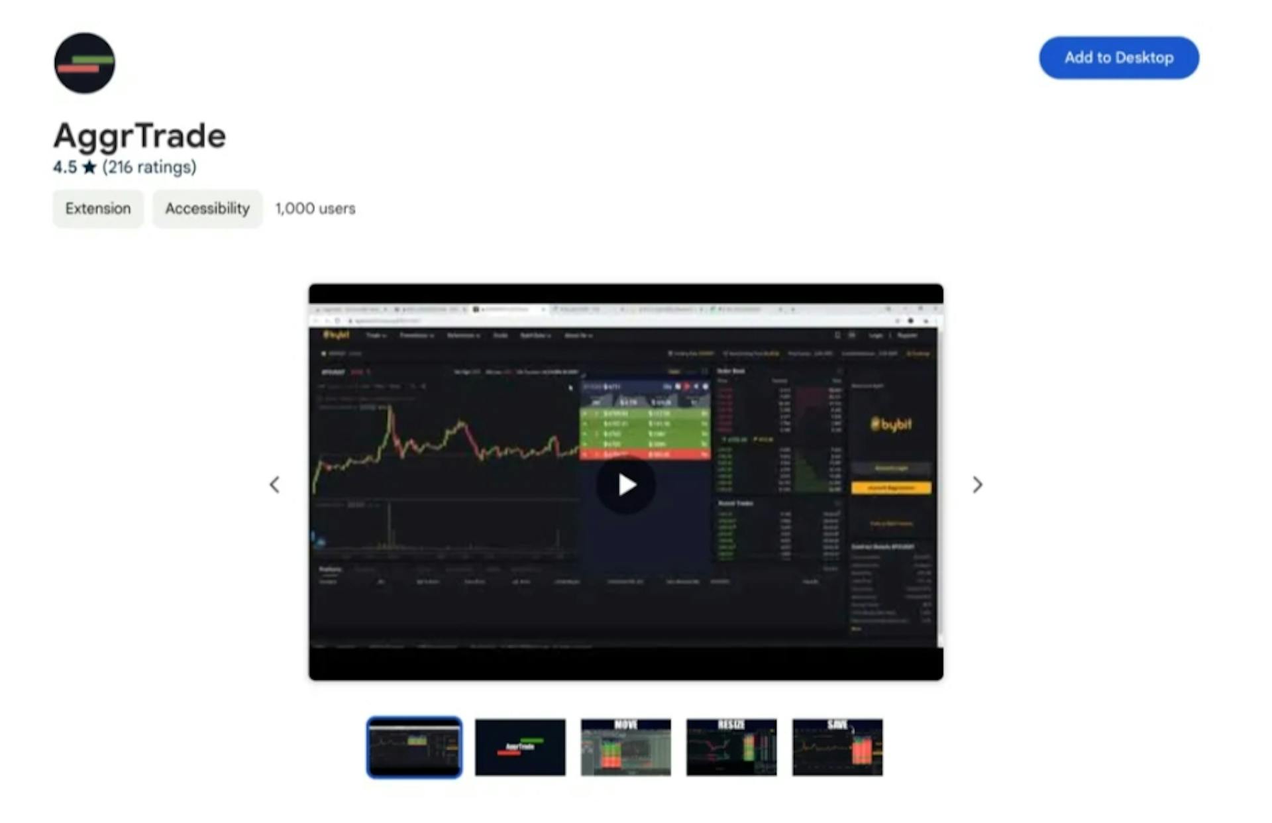Click the Add to Desktop button
Viewport: 1272px width, 823px height.
pos(1119,58)
